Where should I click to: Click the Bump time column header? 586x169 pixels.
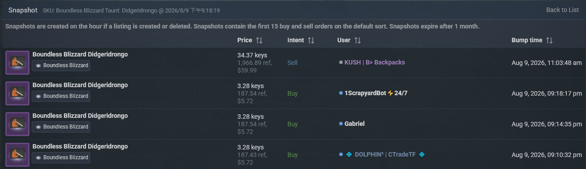point(527,40)
